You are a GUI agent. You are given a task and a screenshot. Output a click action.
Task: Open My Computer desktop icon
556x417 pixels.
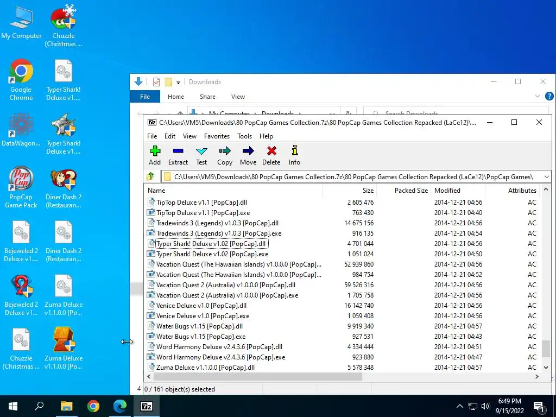point(21,23)
